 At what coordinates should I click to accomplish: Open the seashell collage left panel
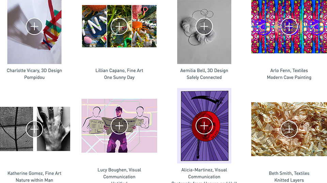94,26
